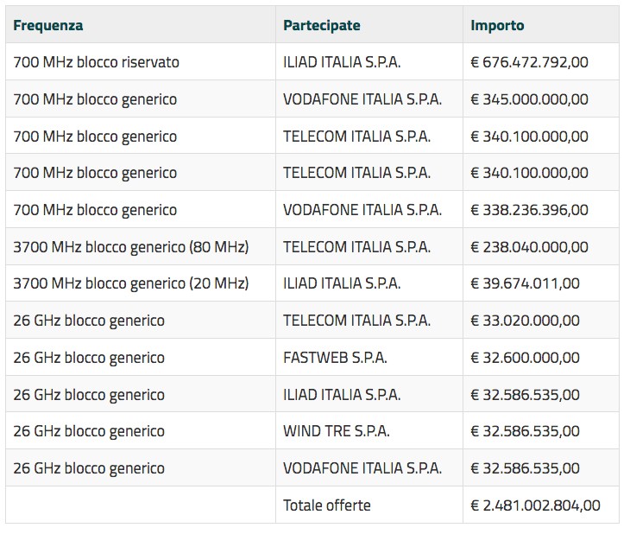Screen dimensions: 630x534
Task: Click the € 33.020.000,00 amount
Action: pos(525,321)
